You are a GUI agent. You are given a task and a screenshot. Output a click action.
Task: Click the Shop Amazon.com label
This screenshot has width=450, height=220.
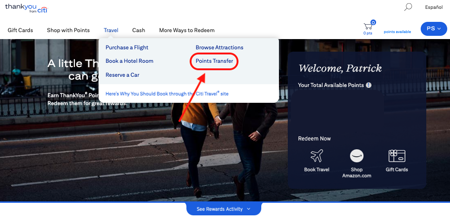tap(357, 173)
